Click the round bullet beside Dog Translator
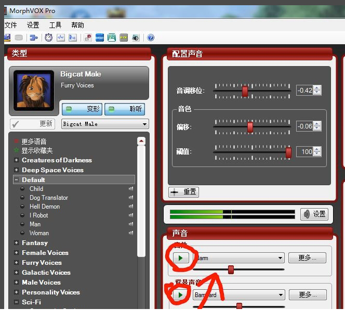Screen dimensions: 345x321 click(x=22, y=198)
